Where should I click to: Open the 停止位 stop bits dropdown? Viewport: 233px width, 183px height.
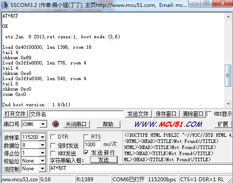point(42,152)
